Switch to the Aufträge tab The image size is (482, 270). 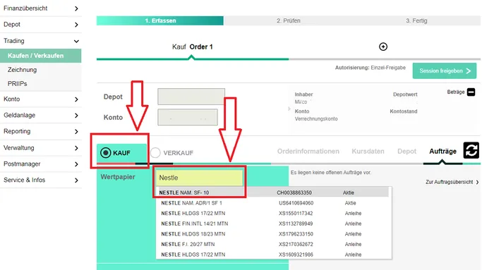442,151
